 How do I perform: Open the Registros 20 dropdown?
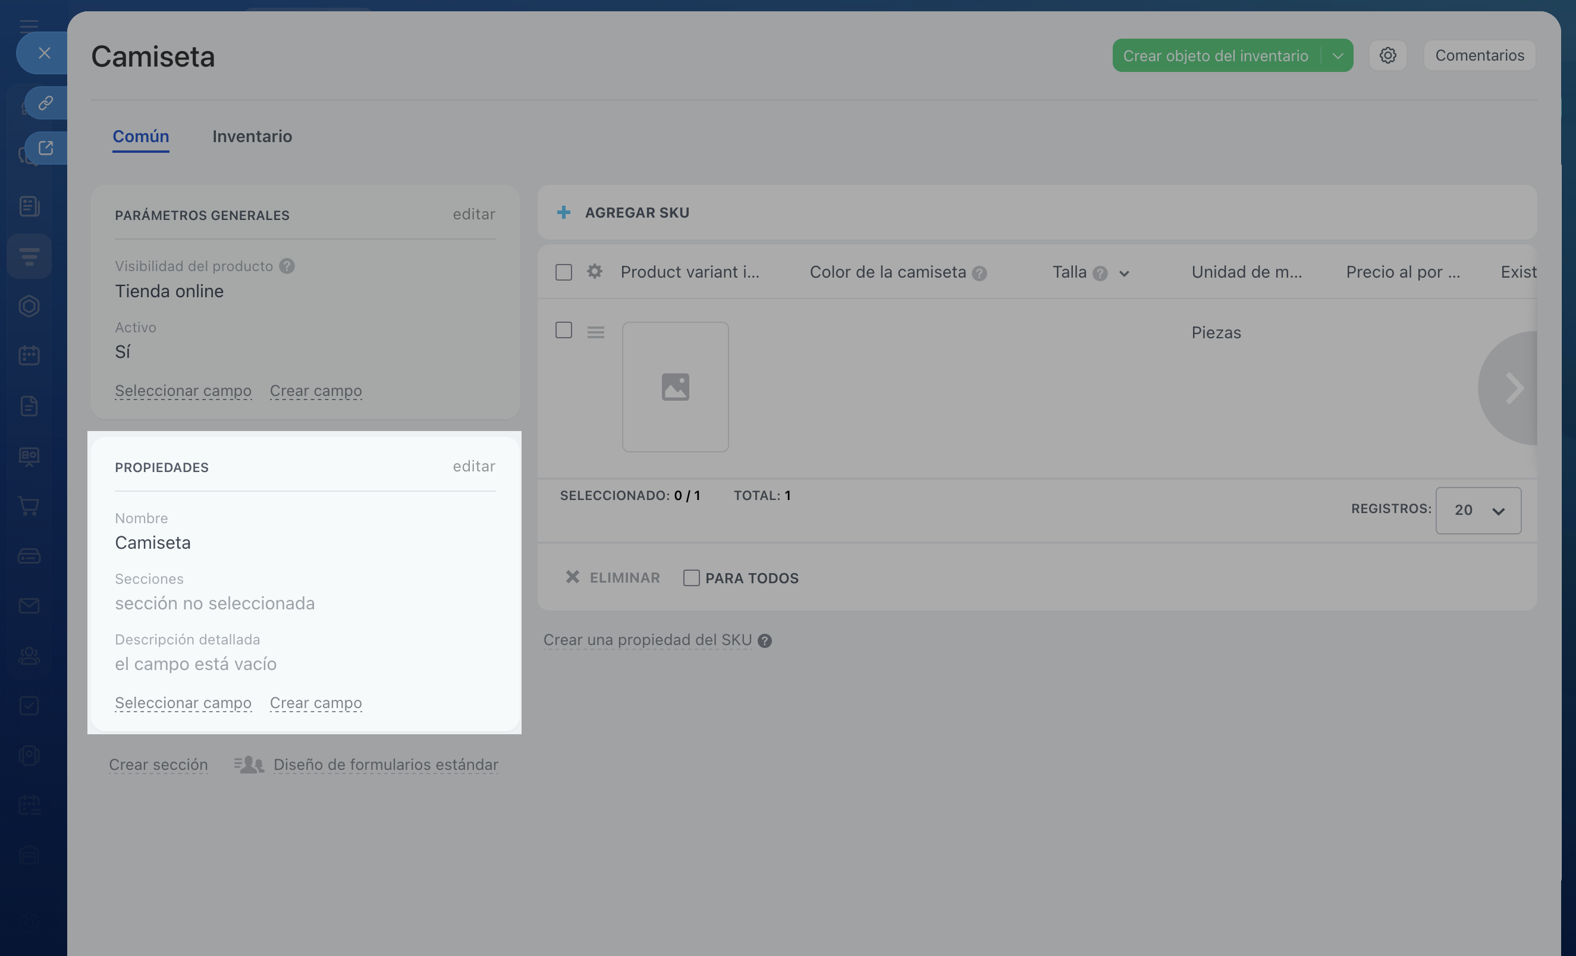1477,510
